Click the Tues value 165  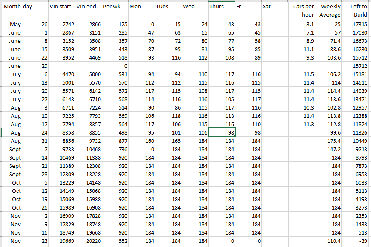168,141
